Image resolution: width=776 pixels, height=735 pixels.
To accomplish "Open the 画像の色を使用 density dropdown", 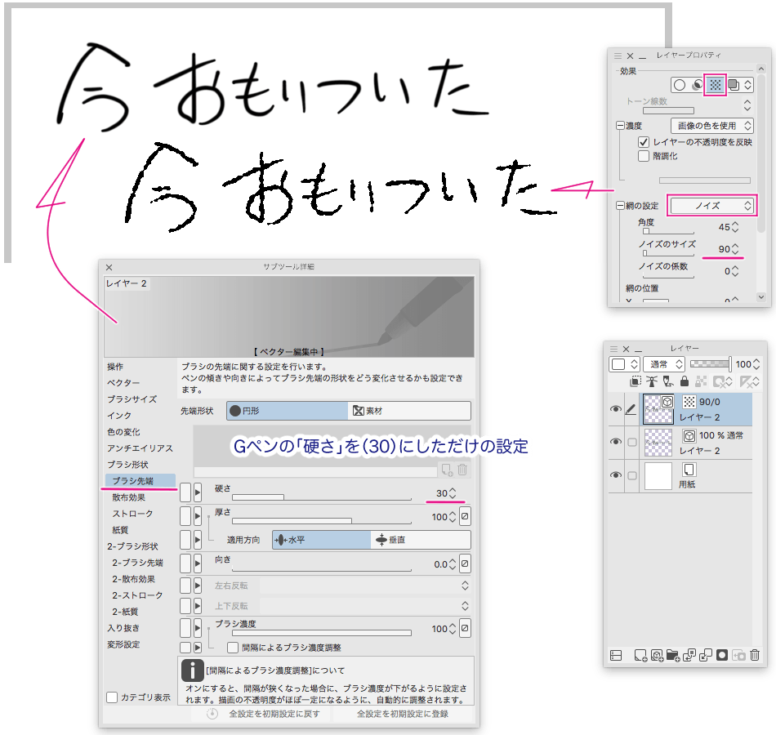I will (711, 126).
